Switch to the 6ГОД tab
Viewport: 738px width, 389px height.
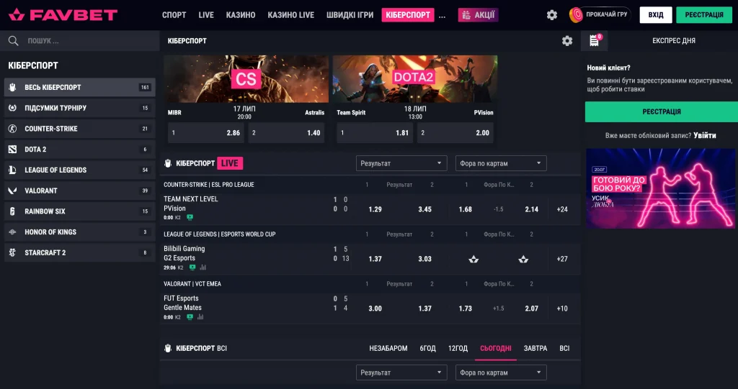pos(428,349)
